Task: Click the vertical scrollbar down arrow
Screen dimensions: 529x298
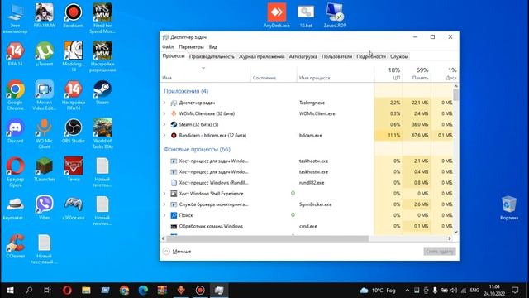Action: click(455, 232)
